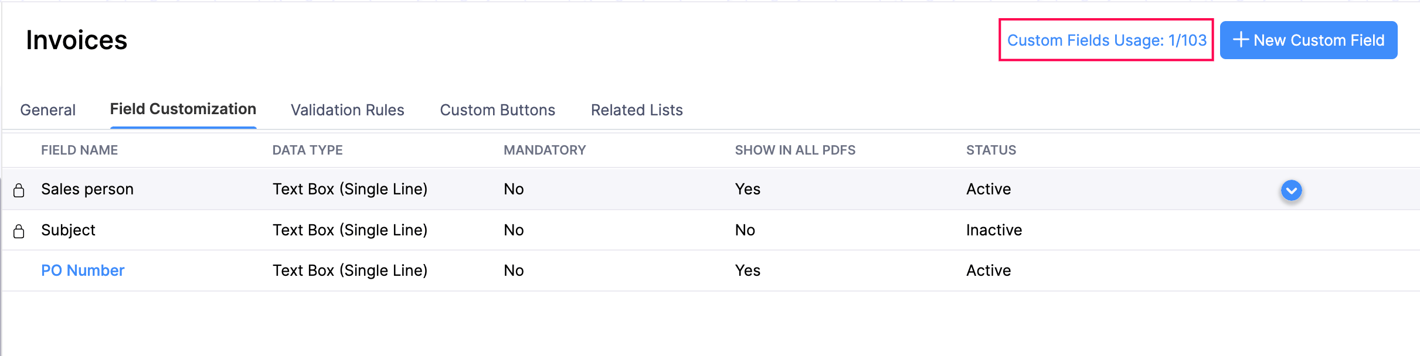The height and width of the screenshot is (356, 1420).
Task: Open the blue chevron menu on Sales person row
Action: pyautogui.click(x=1292, y=190)
